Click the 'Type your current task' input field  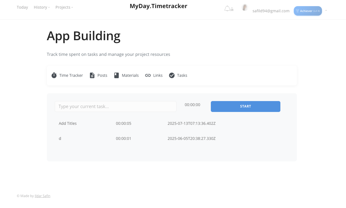(x=115, y=106)
